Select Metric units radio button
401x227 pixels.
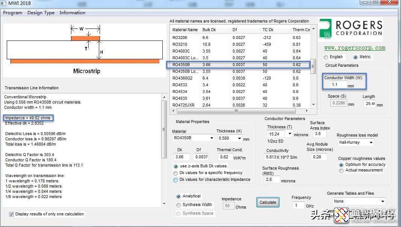click(355, 57)
